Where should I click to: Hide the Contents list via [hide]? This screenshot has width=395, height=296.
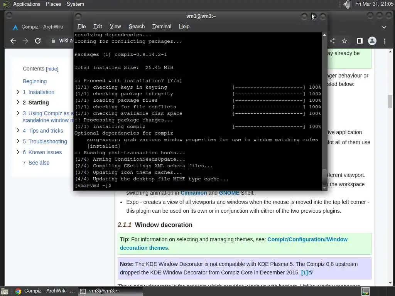[52, 69]
